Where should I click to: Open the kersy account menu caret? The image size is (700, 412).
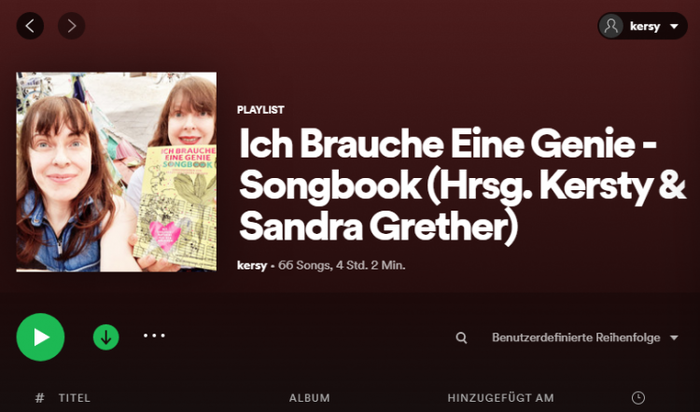674,26
